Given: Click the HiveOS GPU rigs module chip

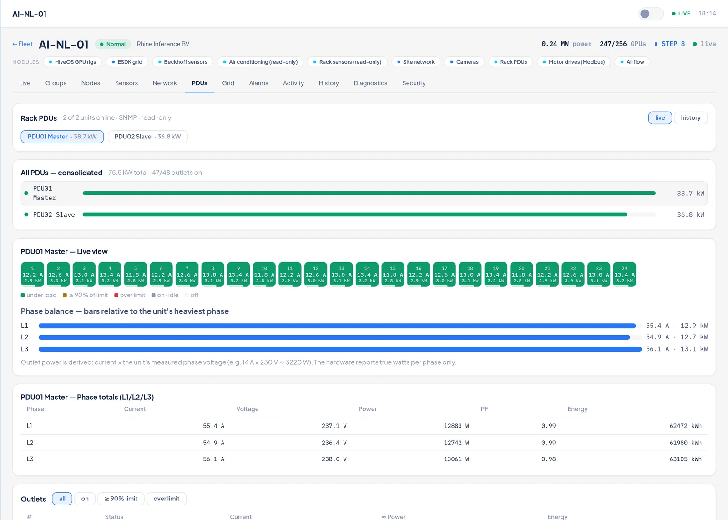Looking at the screenshot, I should tap(72, 62).
